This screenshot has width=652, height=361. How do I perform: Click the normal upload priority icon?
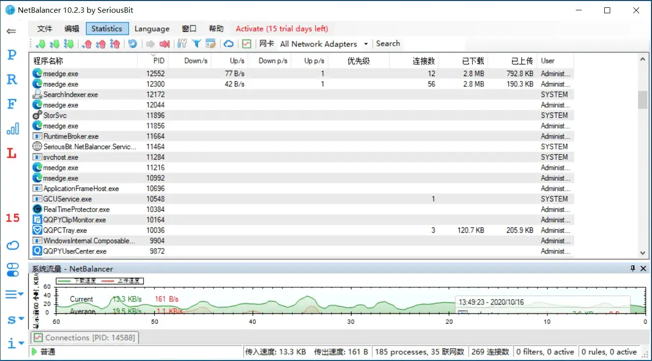coord(101,44)
